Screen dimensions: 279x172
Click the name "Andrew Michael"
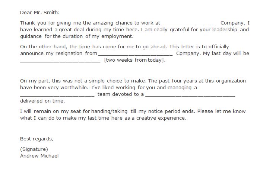pyautogui.click(x=39, y=156)
